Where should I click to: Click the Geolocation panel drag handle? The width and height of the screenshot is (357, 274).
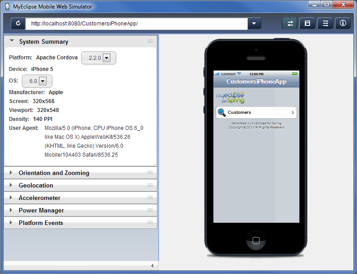[x=150, y=185]
